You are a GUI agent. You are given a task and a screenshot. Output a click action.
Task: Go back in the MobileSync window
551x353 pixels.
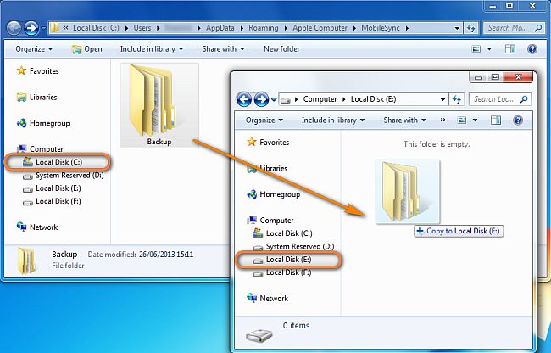(14, 28)
